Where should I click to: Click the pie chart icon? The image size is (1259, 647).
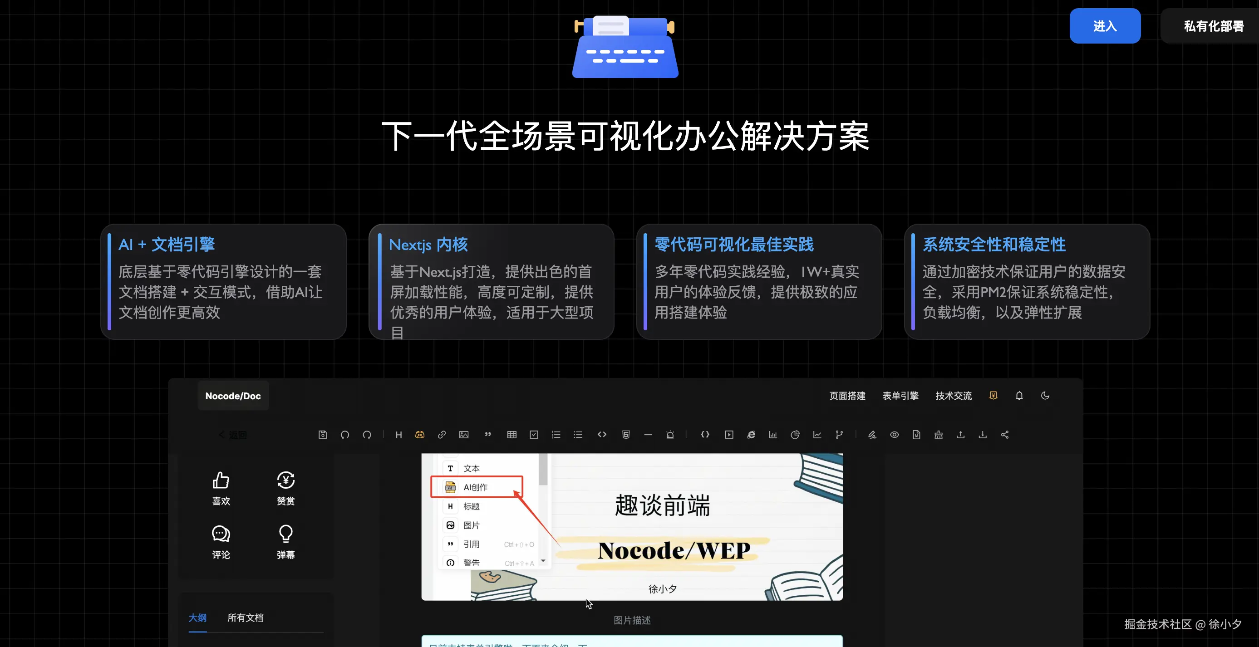click(x=795, y=434)
